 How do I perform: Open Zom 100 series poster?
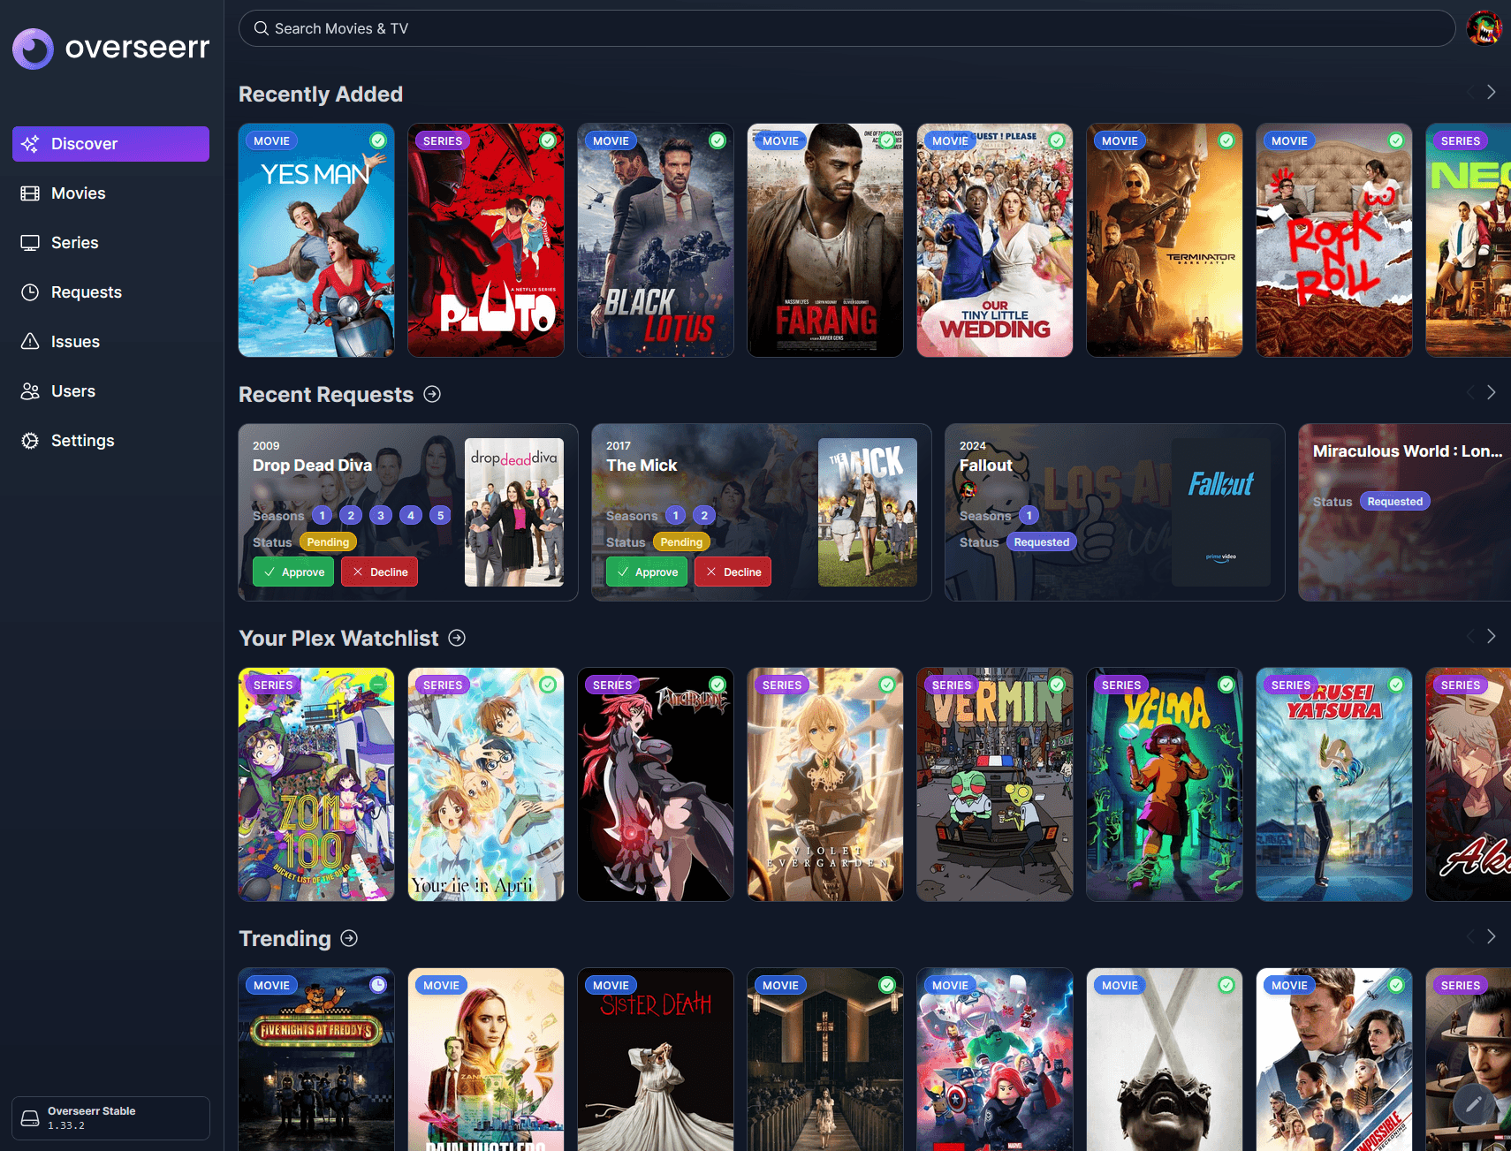[x=316, y=784]
